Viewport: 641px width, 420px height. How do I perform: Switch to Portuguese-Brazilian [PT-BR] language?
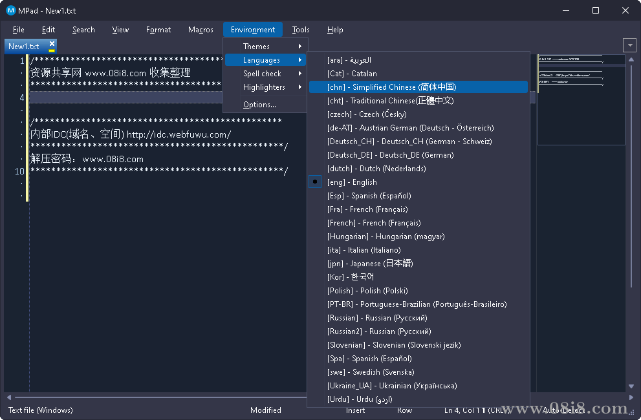click(x=418, y=304)
